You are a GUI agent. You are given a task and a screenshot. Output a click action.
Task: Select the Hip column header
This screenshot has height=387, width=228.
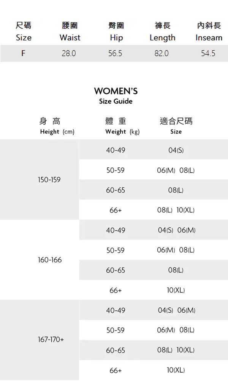[x=116, y=32]
